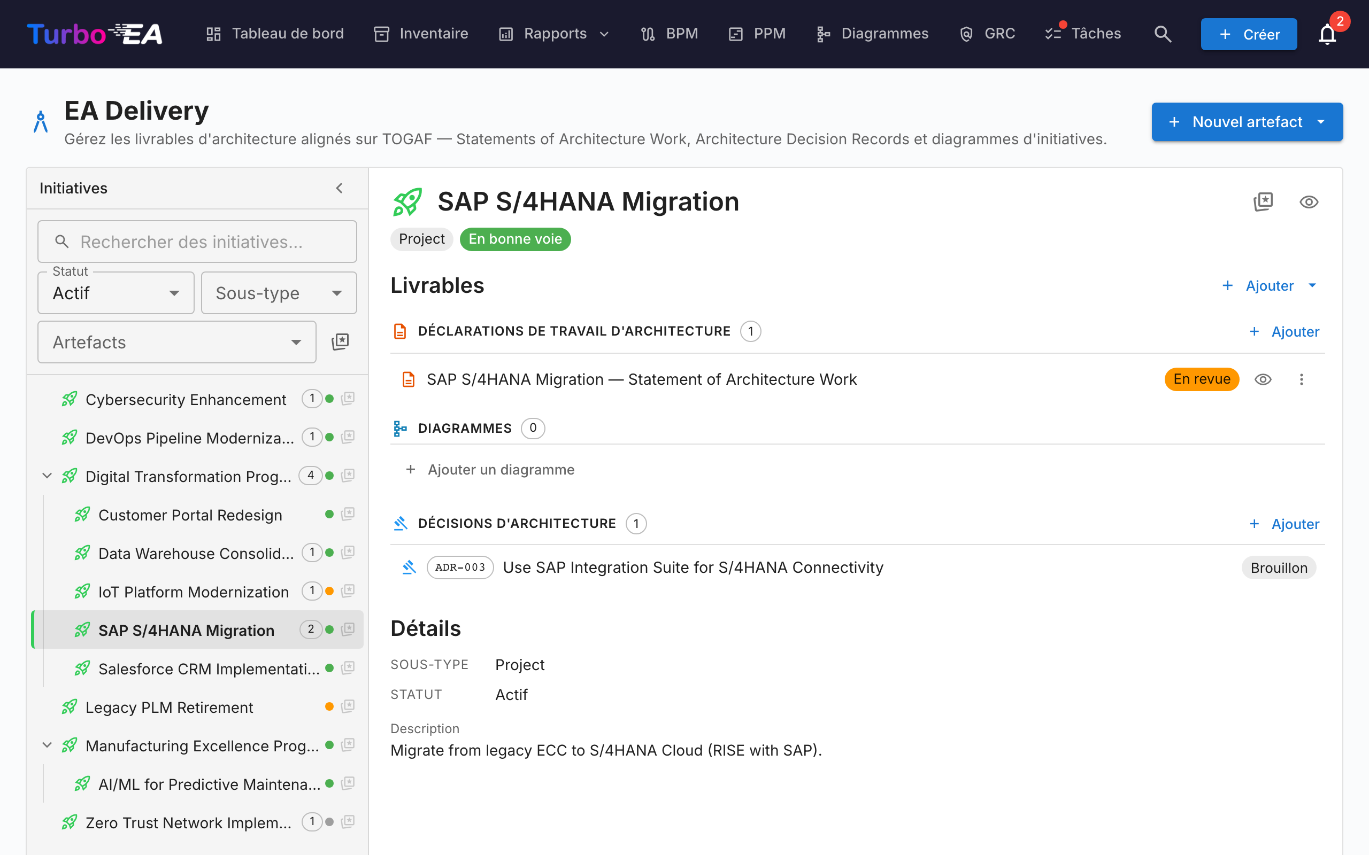Click the Créer button

(1249, 34)
